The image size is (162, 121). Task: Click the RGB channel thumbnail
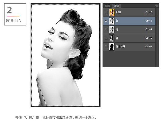(x=112, y=12)
